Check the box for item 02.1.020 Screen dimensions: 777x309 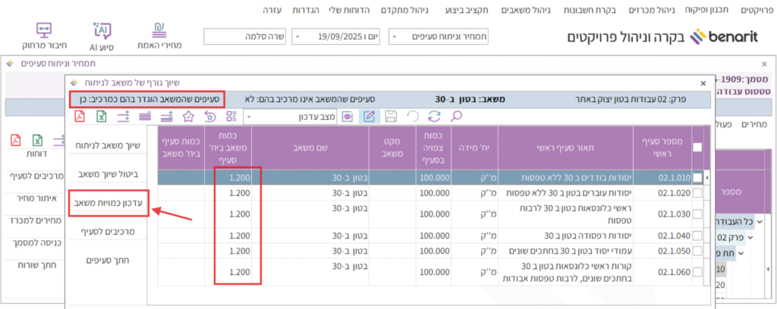pos(697,194)
